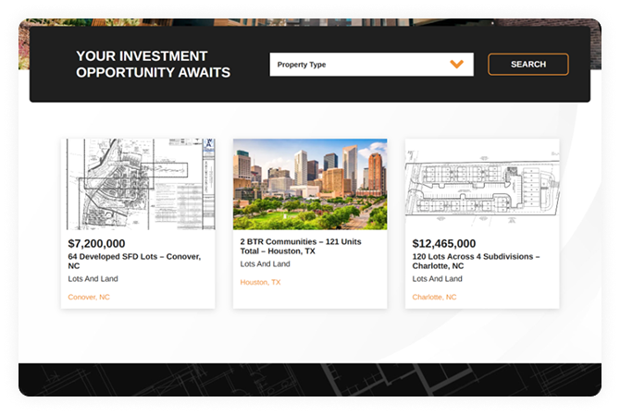Click Lots And Land under the Houston listing

click(x=265, y=263)
